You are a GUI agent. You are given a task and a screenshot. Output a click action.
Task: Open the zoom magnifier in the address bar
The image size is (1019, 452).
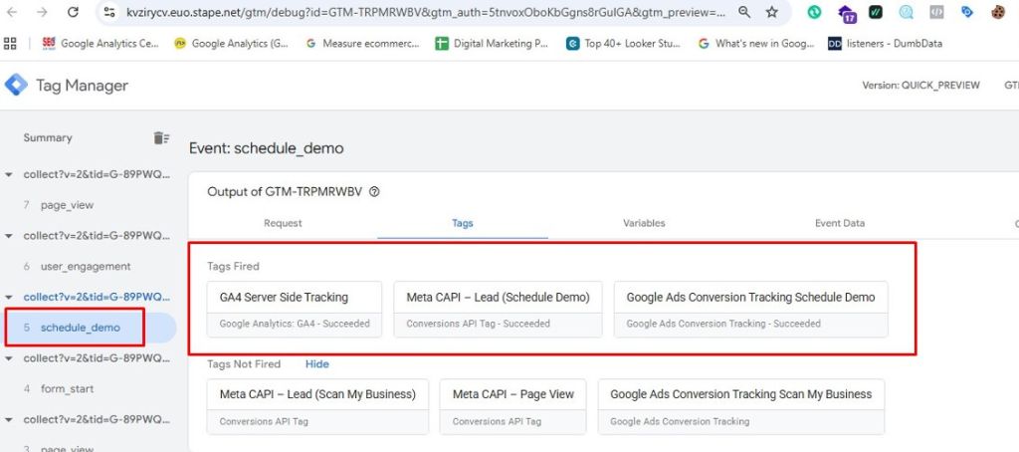click(744, 13)
